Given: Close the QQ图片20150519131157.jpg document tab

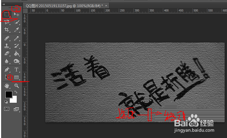Looking at the screenshot, I should pos(106,6).
